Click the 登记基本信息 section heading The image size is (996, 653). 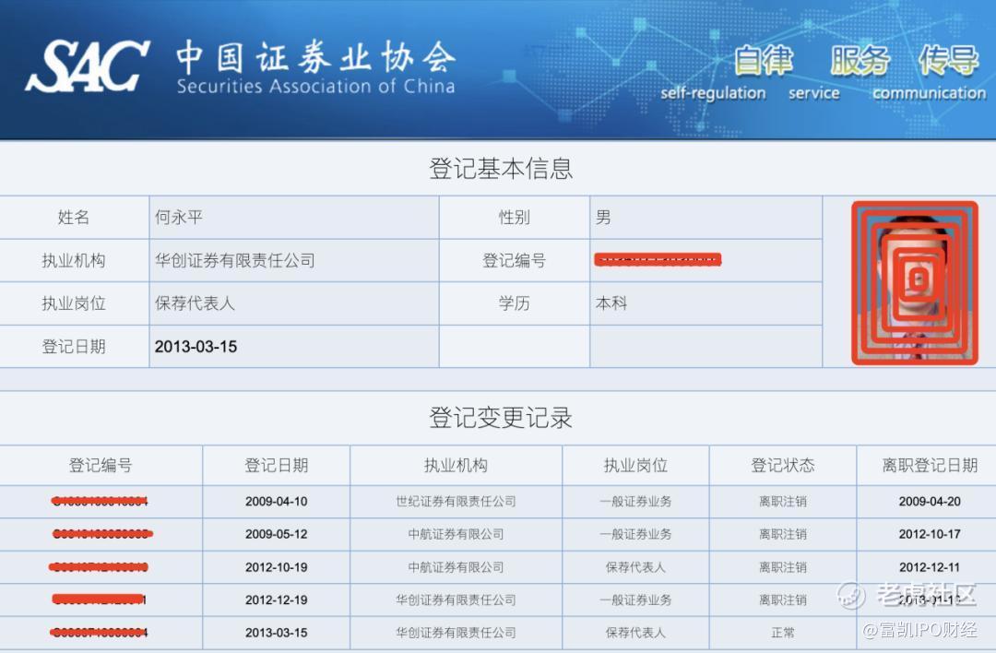click(x=501, y=169)
